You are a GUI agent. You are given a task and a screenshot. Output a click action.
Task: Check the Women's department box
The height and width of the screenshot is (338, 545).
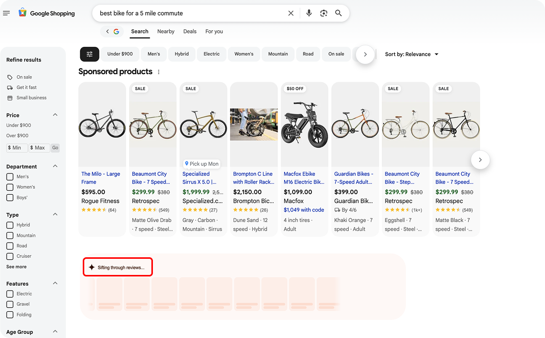tap(10, 187)
